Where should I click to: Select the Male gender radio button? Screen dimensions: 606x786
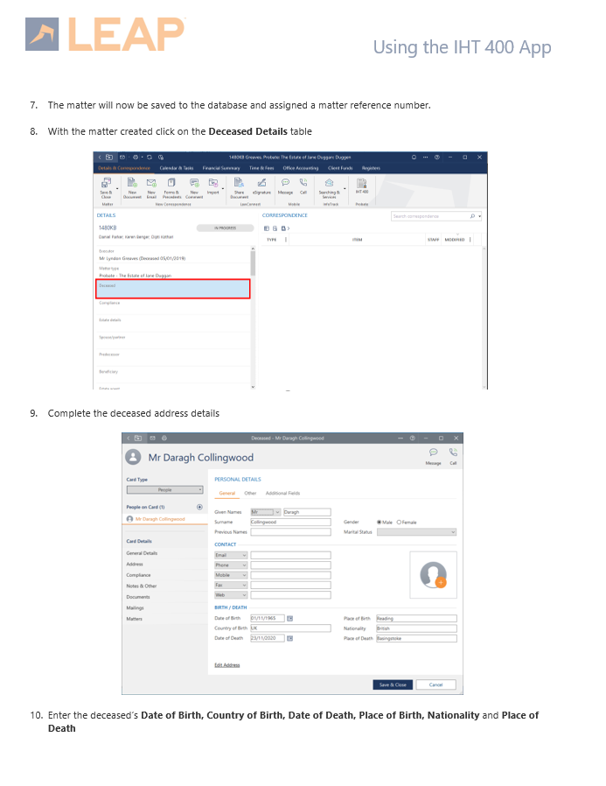point(379,522)
